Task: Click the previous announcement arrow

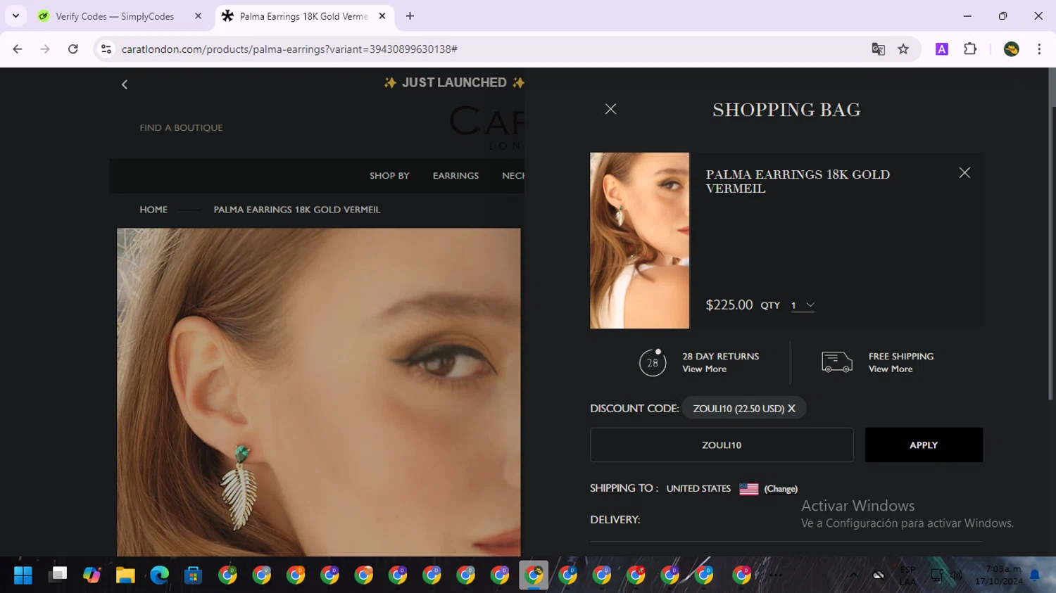Action: coord(125,84)
